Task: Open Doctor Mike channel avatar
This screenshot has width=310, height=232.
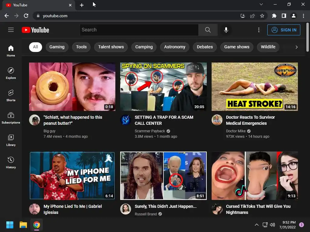Action: point(217,120)
